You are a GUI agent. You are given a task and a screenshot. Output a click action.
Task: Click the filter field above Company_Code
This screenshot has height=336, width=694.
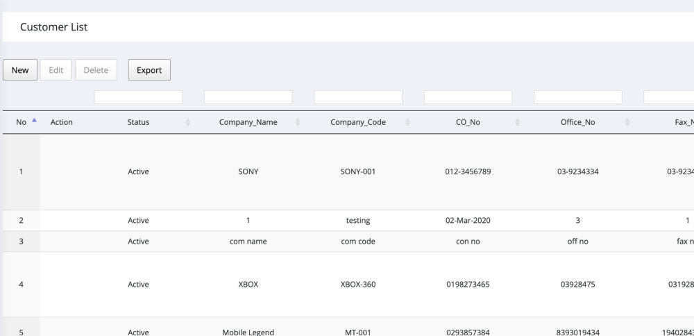(358, 98)
